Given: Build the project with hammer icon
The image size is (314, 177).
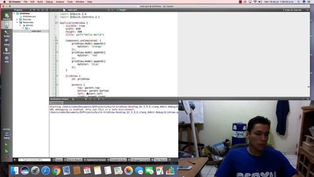Looking at the screenshot, I should tap(6, 157).
